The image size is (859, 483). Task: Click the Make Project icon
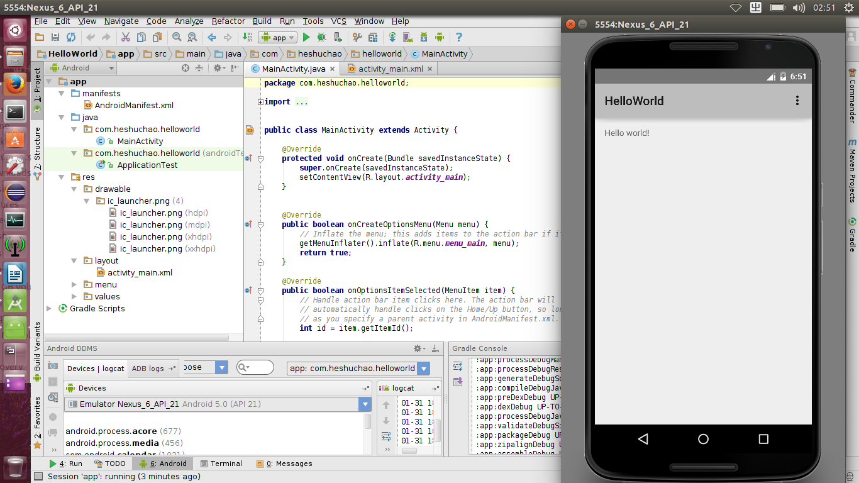tap(247, 38)
